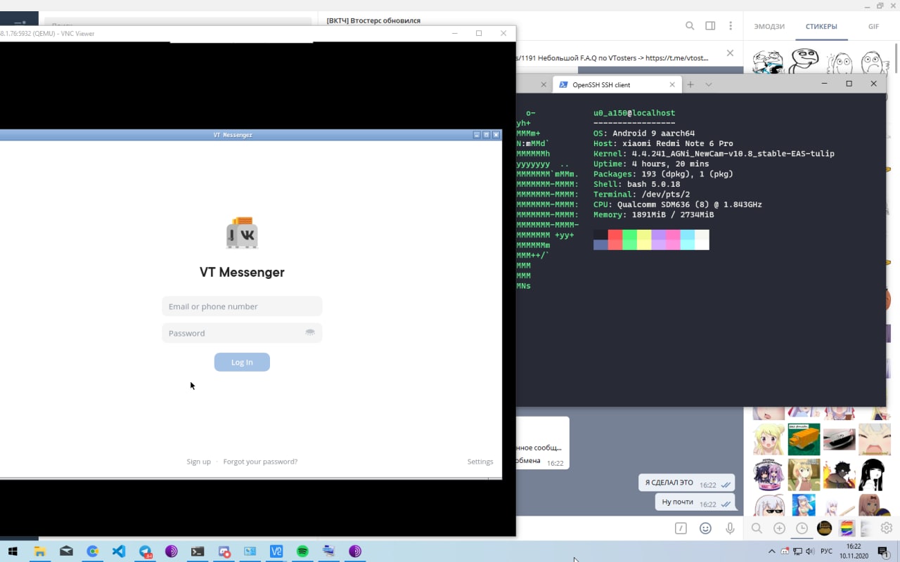Screen dimensions: 900x562
Task: Open the Forgot your password link
Action: coord(260,462)
